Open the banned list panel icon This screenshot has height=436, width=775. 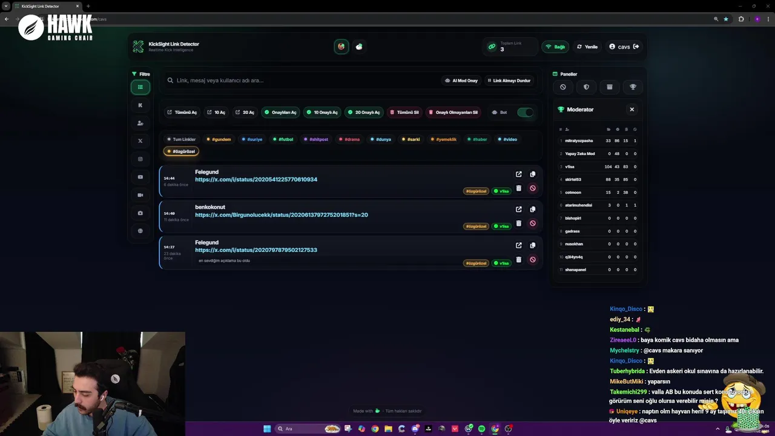click(563, 87)
